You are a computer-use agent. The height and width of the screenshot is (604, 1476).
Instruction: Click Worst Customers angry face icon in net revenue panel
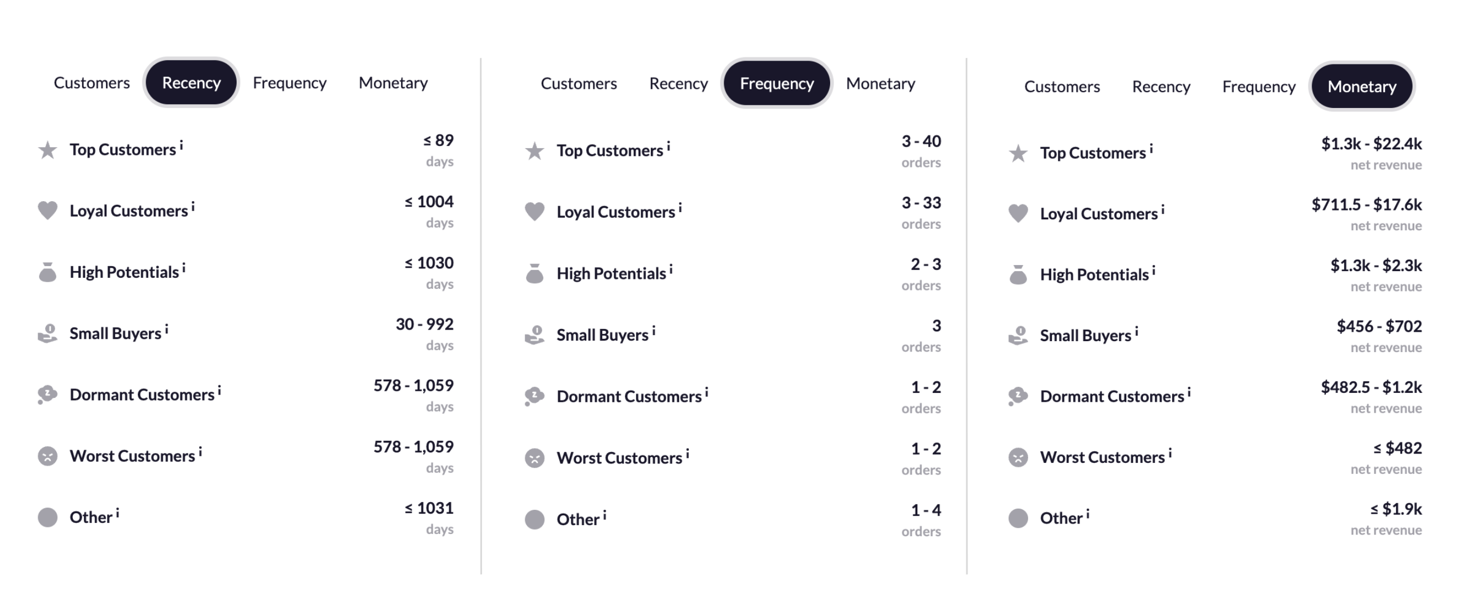[x=1018, y=457]
